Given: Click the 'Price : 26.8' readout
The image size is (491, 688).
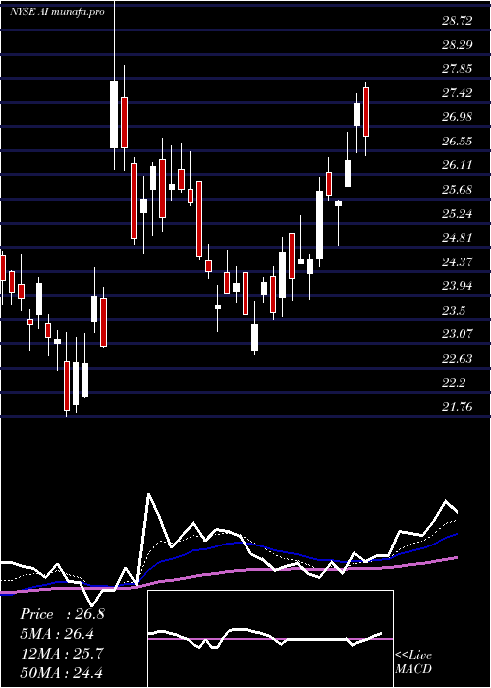Looking at the screenshot, I should (x=62, y=614).
